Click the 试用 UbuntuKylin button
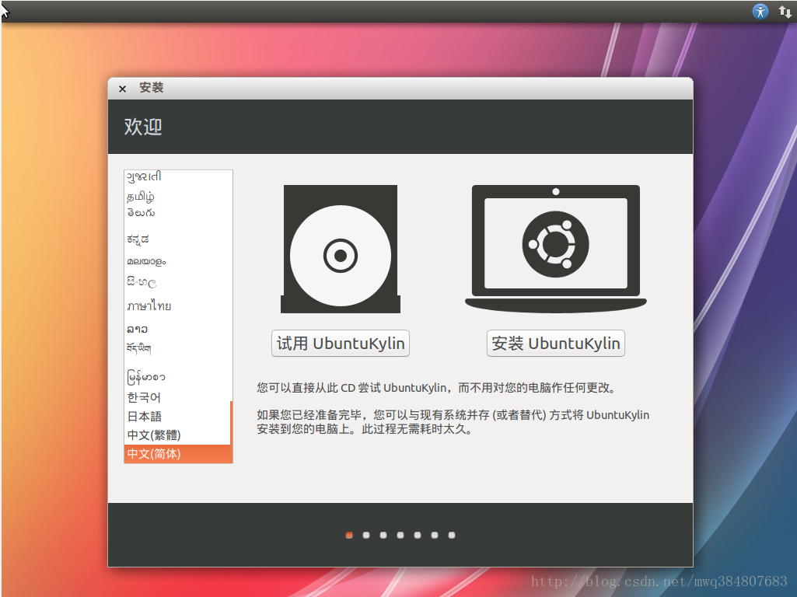 (341, 344)
